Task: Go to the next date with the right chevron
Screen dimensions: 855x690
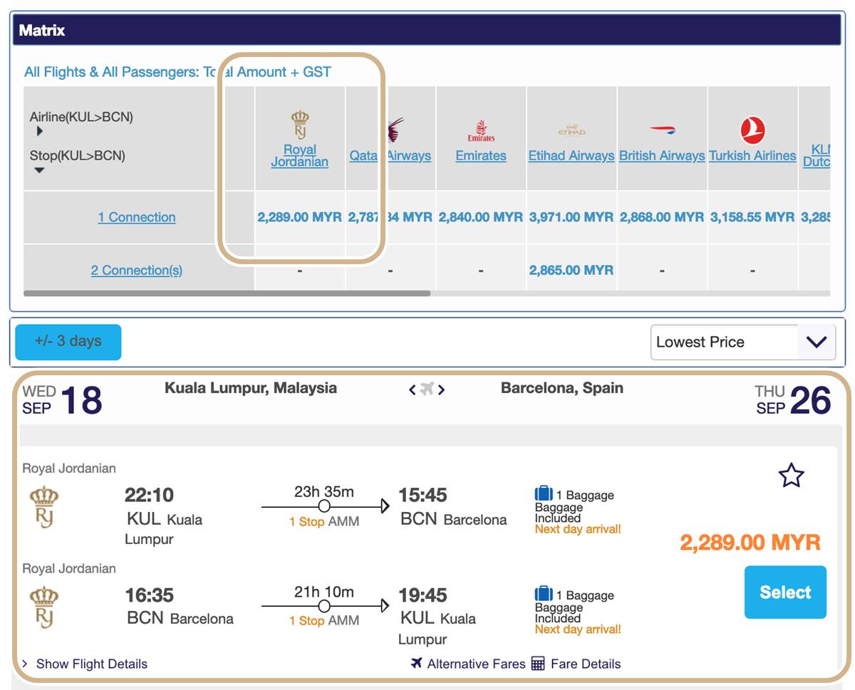Action: point(441,390)
